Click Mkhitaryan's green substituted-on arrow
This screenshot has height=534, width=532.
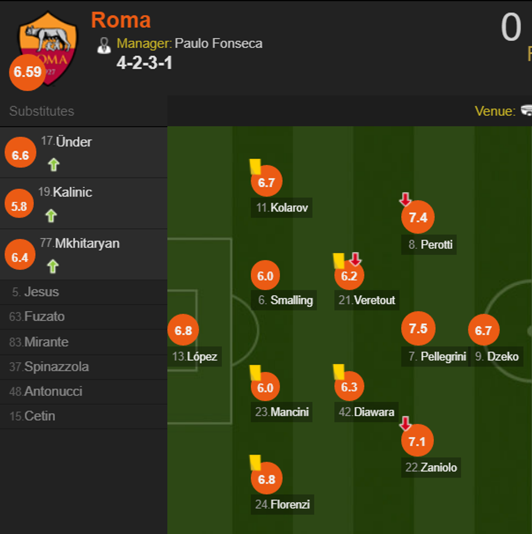(52, 266)
